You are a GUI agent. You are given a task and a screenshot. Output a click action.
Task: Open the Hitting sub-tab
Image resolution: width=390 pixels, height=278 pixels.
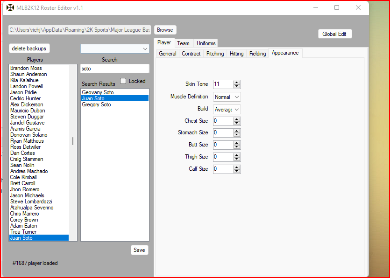pyautogui.click(x=236, y=54)
